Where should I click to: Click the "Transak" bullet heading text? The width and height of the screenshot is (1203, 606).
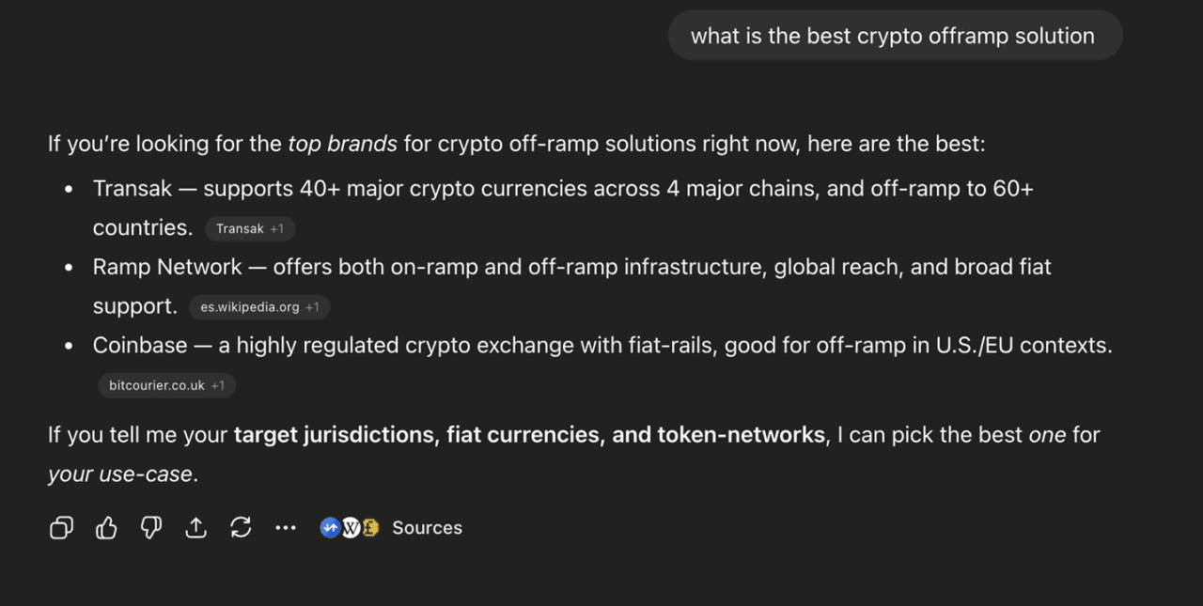(x=133, y=189)
